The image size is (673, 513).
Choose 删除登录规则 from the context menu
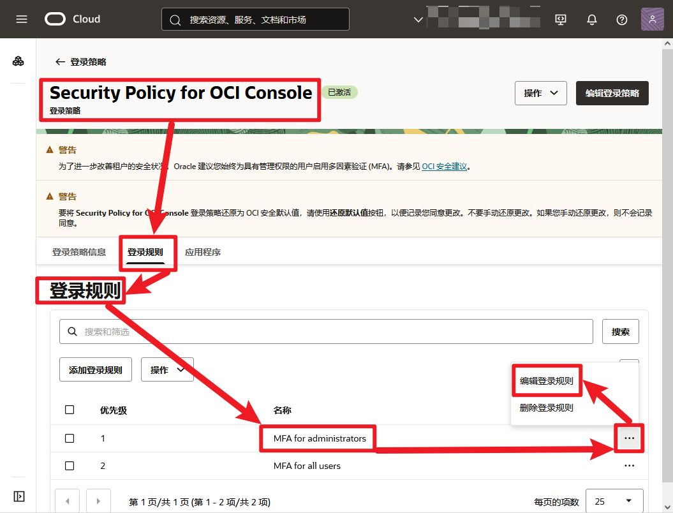547,408
